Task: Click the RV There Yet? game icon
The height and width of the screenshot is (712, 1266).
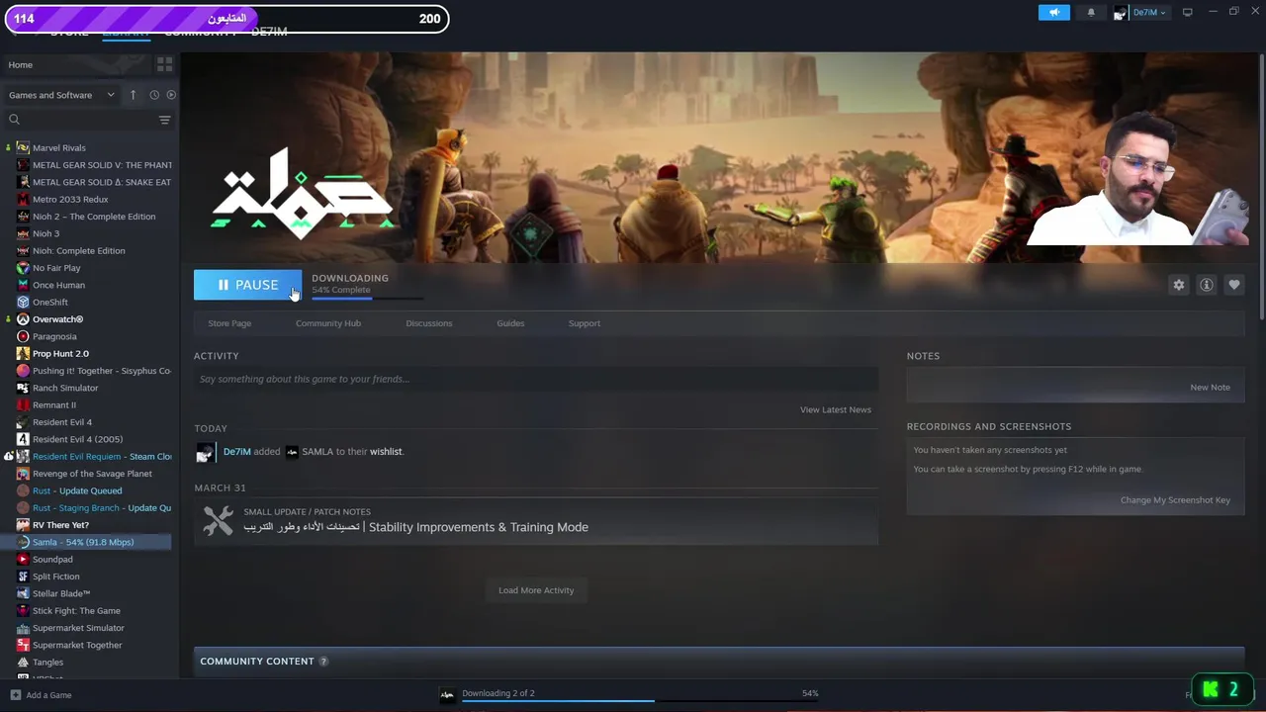Action: [x=23, y=525]
